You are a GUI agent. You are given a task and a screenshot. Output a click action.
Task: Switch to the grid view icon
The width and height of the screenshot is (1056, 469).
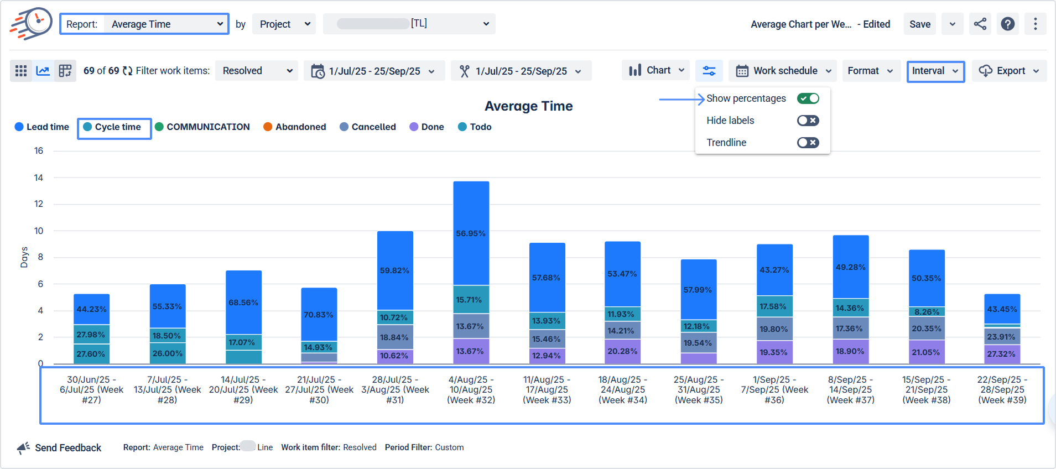[21, 71]
